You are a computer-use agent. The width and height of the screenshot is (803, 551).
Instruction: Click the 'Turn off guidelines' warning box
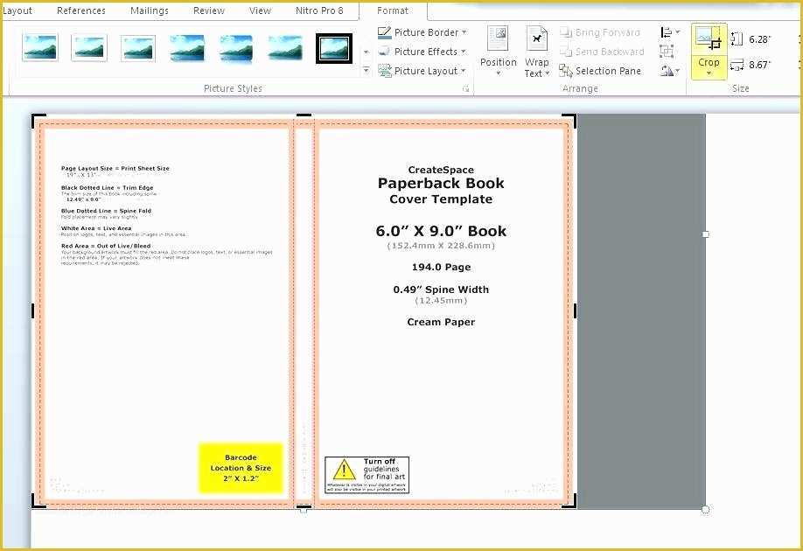pyautogui.click(x=367, y=475)
